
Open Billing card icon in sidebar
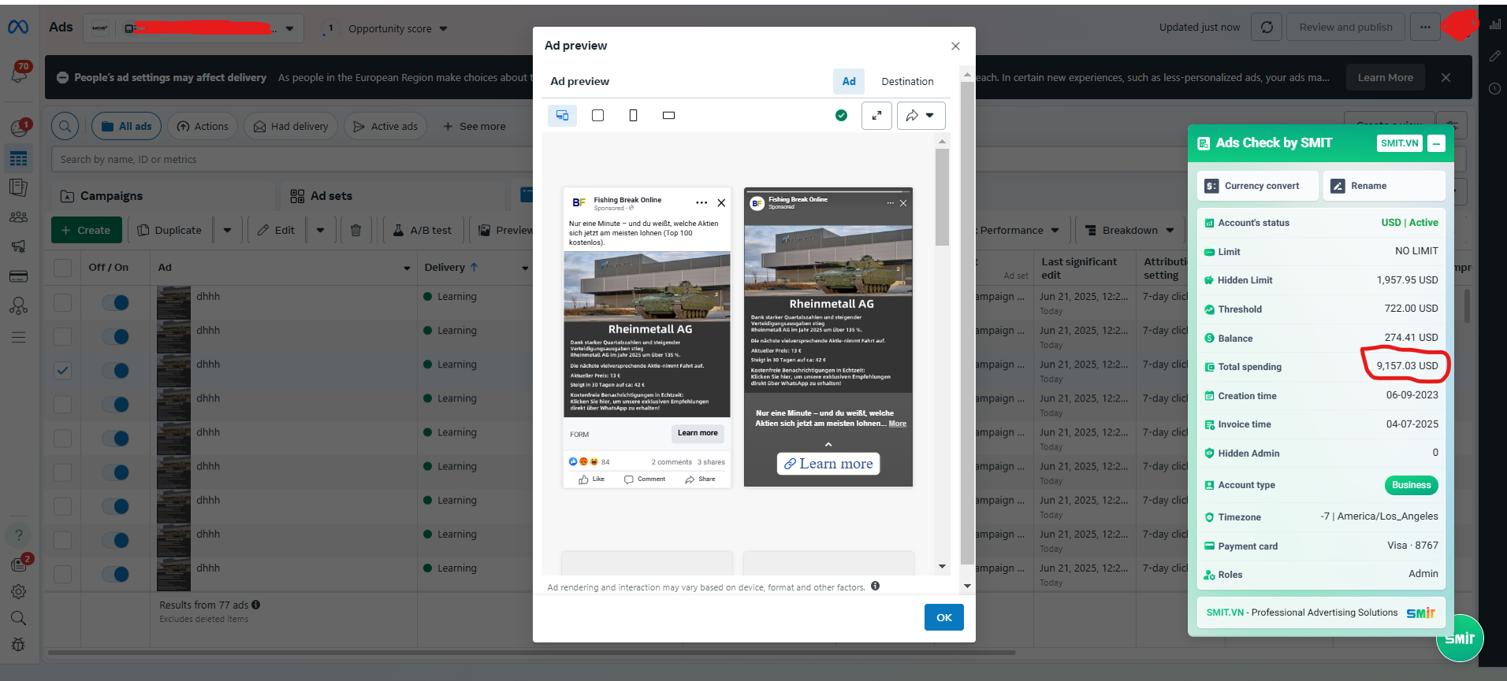click(18, 276)
